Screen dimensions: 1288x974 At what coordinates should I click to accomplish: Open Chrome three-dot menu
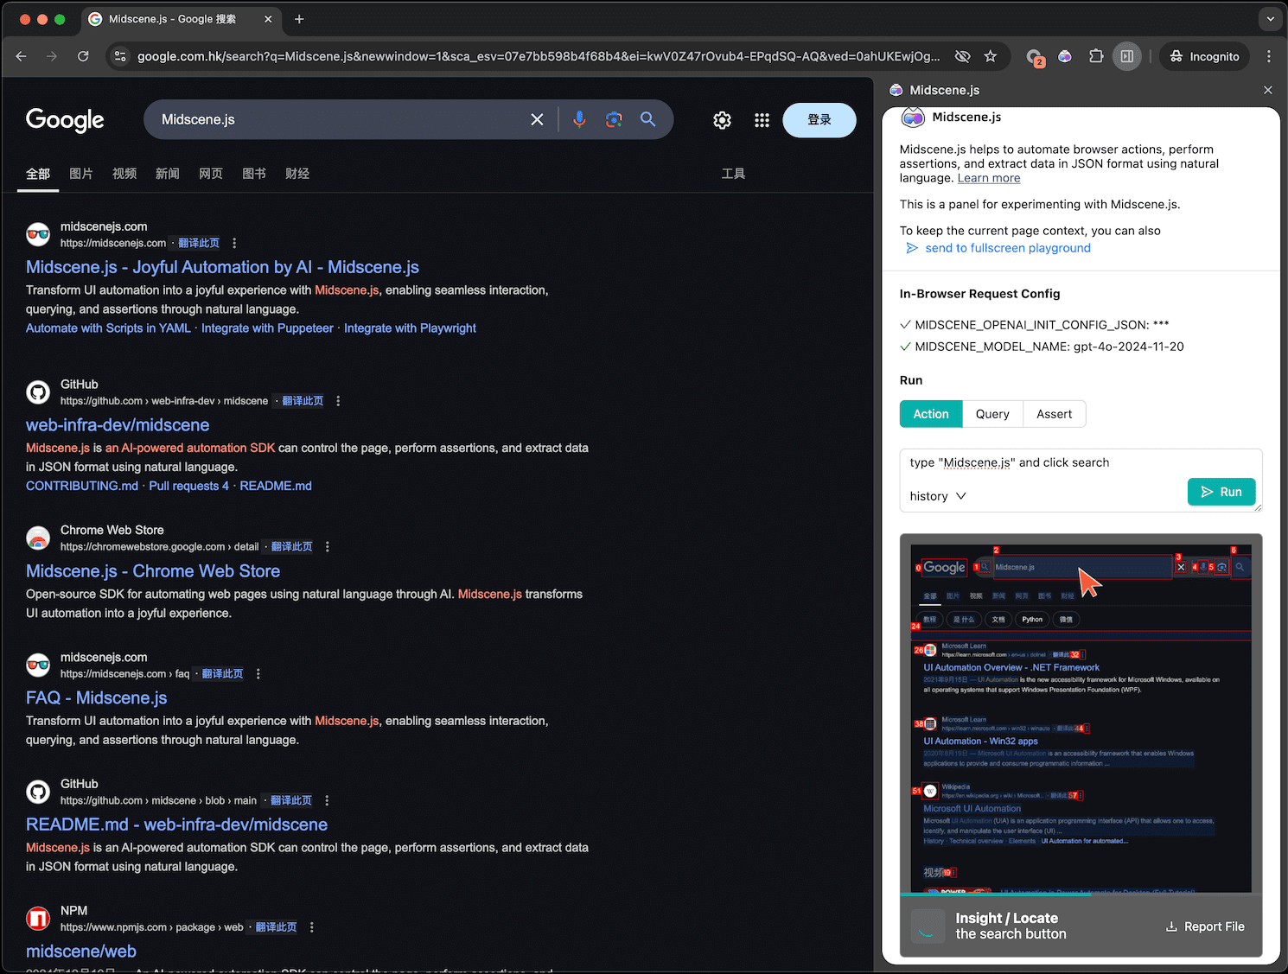pyautogui.click(x=1269, y=56)
